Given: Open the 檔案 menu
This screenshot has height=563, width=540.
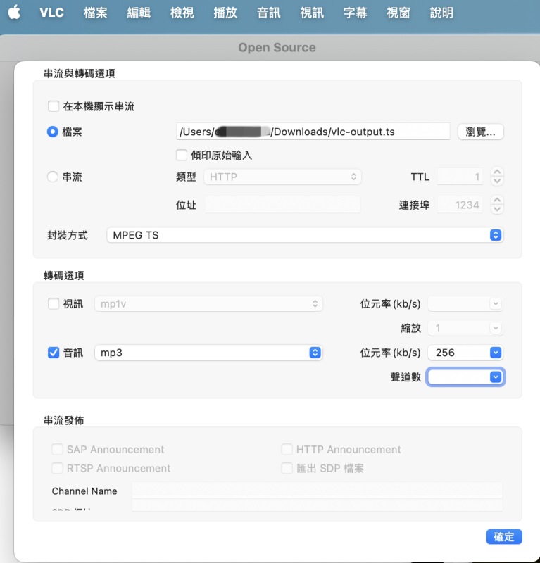Looking at the screenshot, I should tap(95, 13).
